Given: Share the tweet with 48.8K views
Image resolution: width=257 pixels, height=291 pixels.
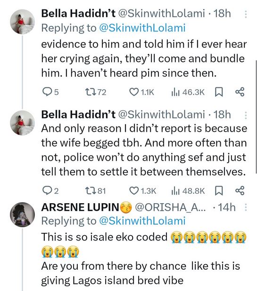Looking at the screenshot, I should [240, 191].
